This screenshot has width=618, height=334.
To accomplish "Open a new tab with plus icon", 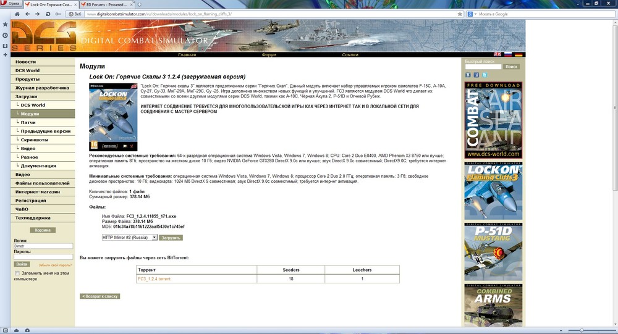I will point(139,5).
